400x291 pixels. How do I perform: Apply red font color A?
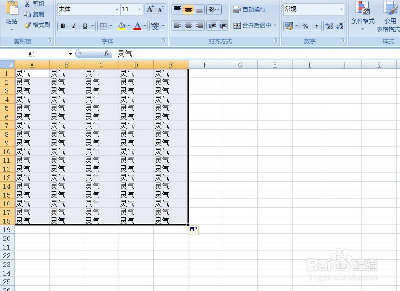[x=137, y=26]
